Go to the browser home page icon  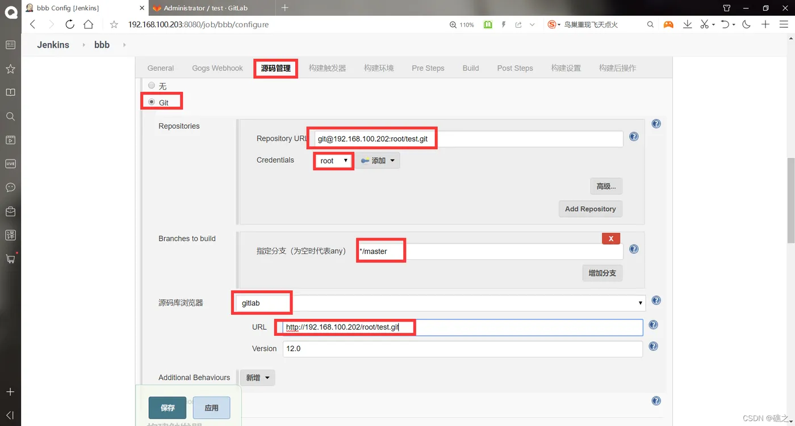(88, 24)
